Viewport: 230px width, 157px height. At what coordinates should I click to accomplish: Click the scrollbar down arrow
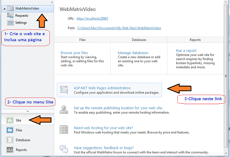pos(226,153)
